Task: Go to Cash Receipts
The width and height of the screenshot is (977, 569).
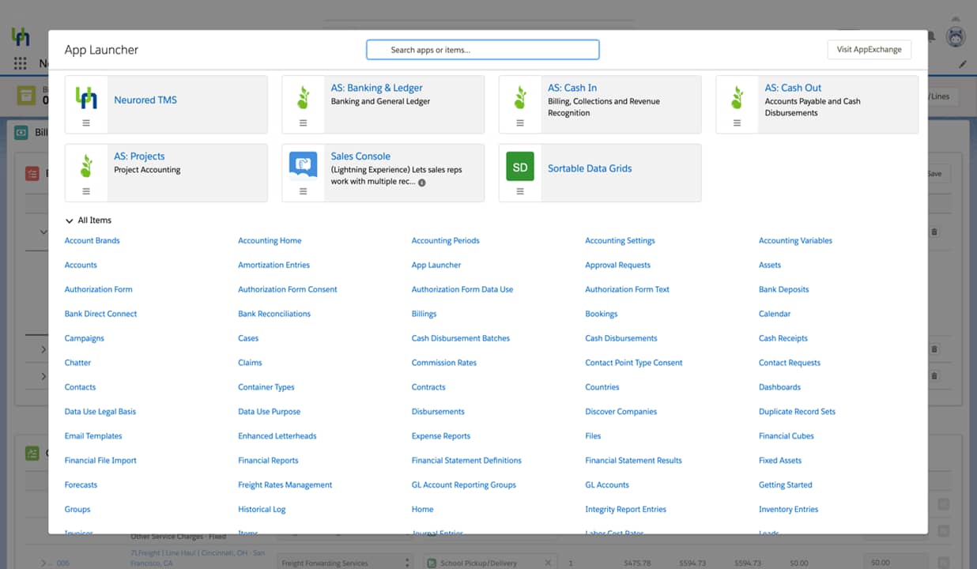Action: point(783,339)
